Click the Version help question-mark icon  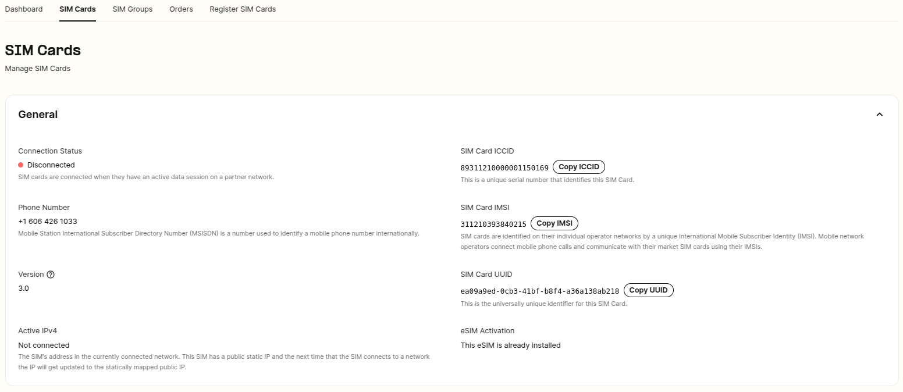[x=51, y=275]
